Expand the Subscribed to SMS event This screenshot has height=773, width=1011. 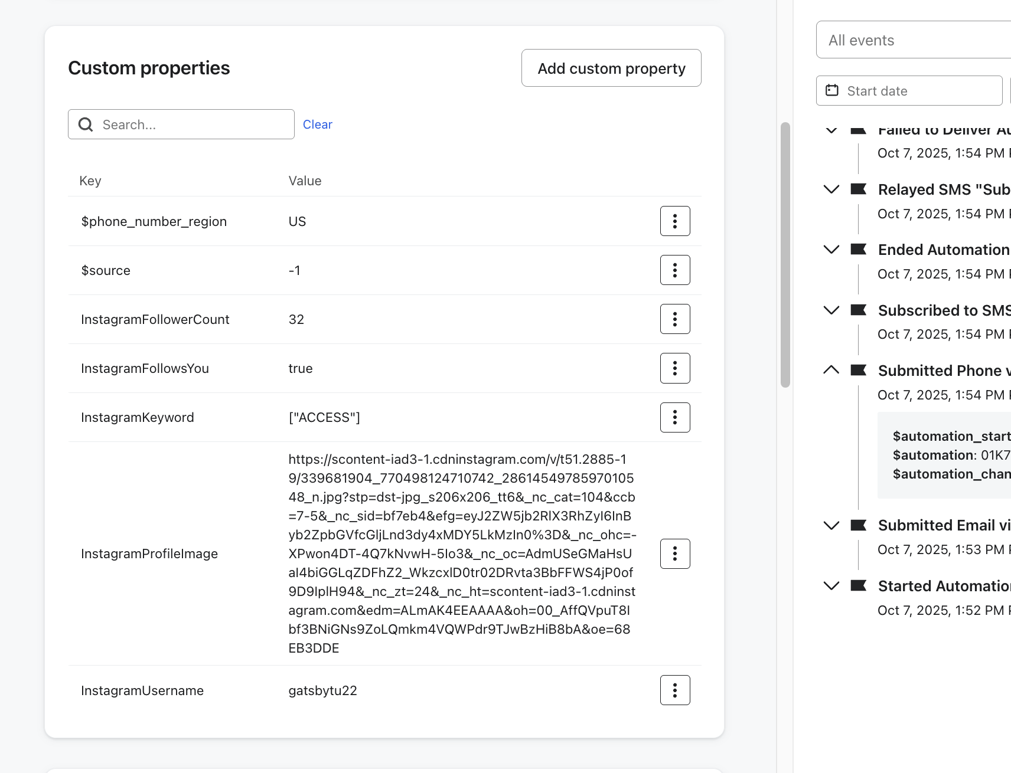[831, 310]
